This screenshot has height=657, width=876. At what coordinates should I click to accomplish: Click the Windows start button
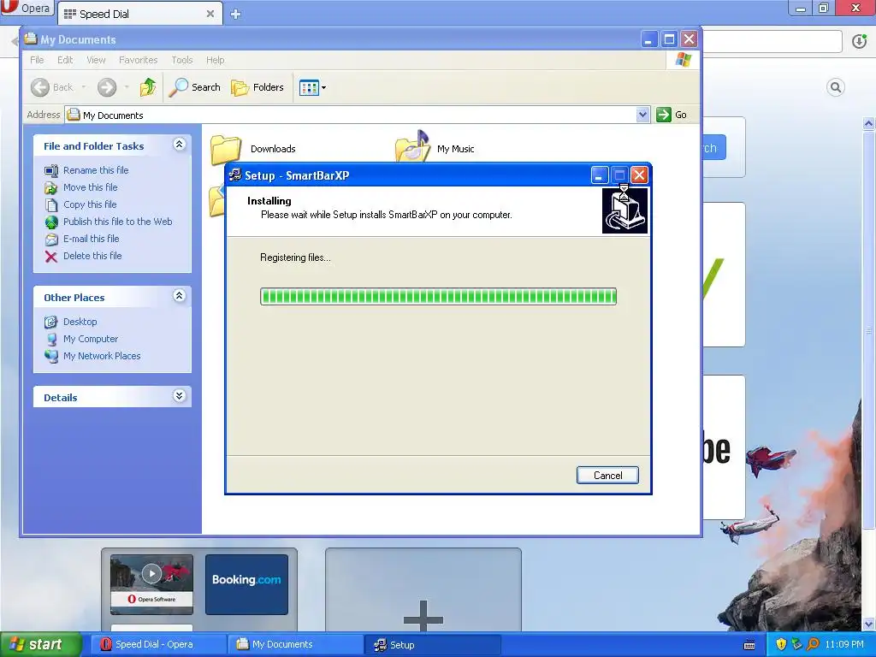(x=39, y=645)
